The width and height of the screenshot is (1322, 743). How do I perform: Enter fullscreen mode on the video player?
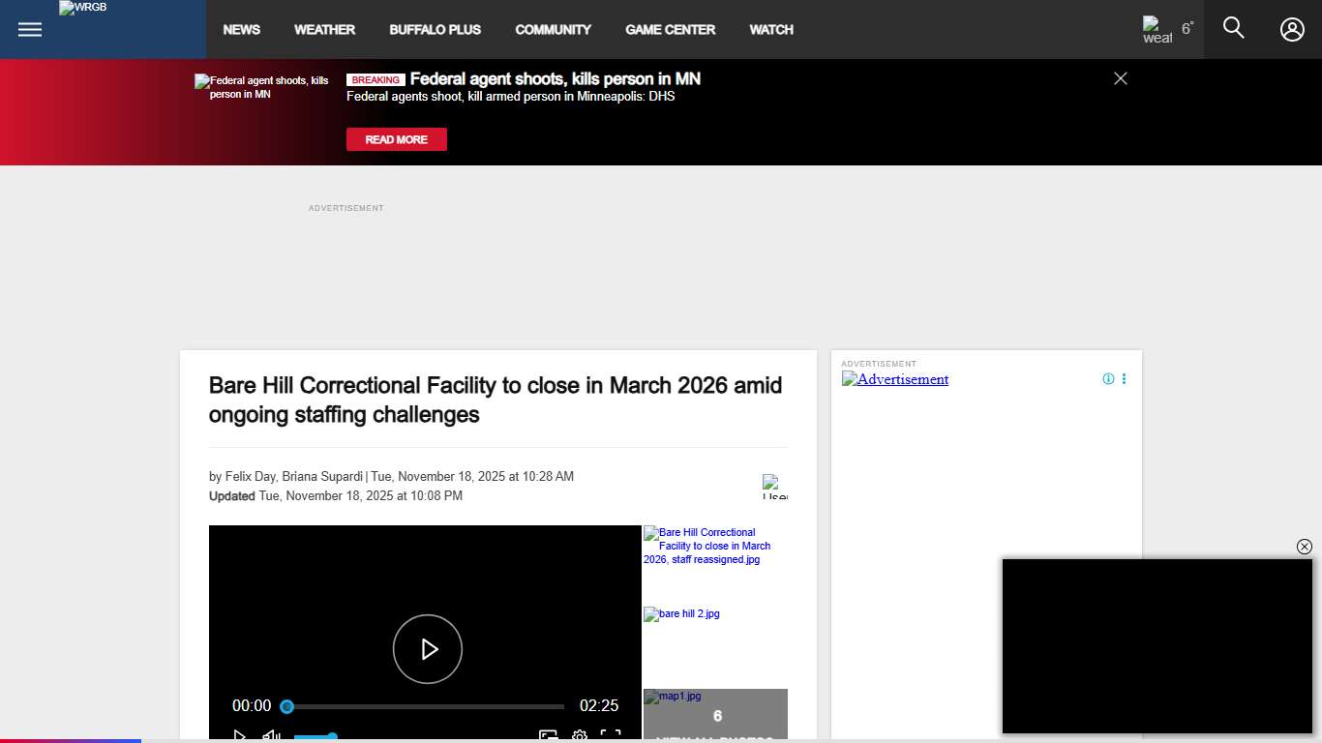click(x=610, y=735)
